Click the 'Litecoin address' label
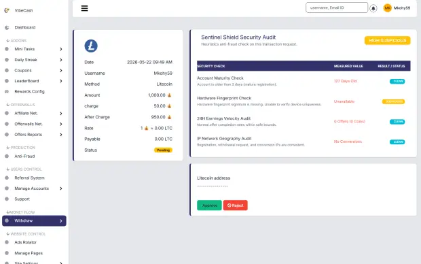Screen dimensions: 421x264 click(x=213, y=178)
